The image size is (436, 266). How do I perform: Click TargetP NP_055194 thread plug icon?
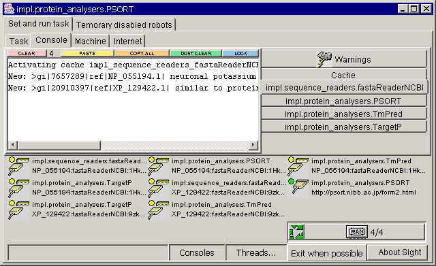[18, 188]
